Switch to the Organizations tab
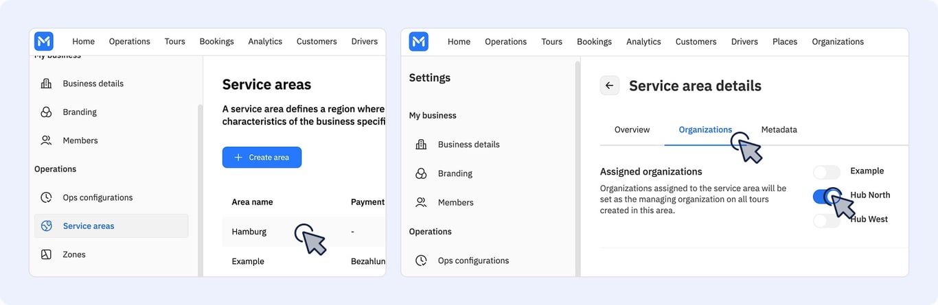Viewport: 938px width, 305px height. coord(705,130)
